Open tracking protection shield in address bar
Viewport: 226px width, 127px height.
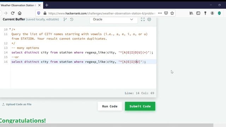[x=38, y=13]
